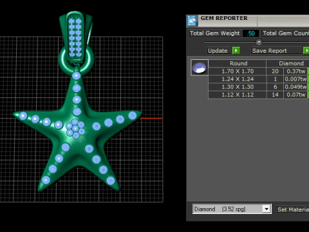Click the collapse arrow on the panel divider
Screen dimensions: 309x232
[259, 42]
